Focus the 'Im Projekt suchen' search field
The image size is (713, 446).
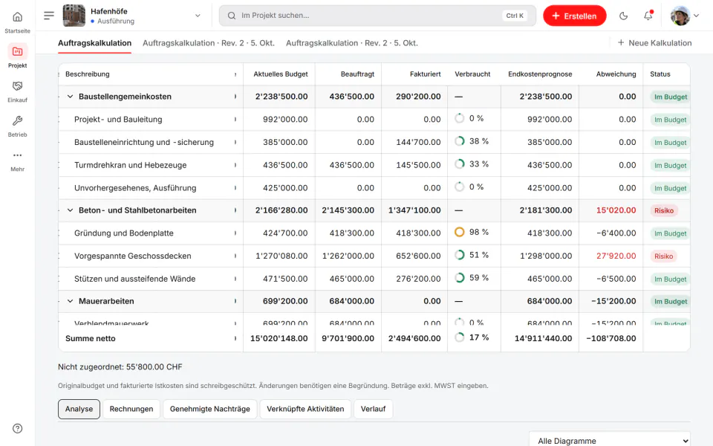click(x=377, y=16)
